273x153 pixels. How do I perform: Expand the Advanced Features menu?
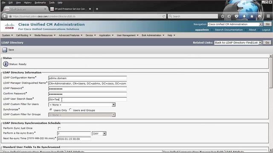pyautogui.click(x=70, y=35)
